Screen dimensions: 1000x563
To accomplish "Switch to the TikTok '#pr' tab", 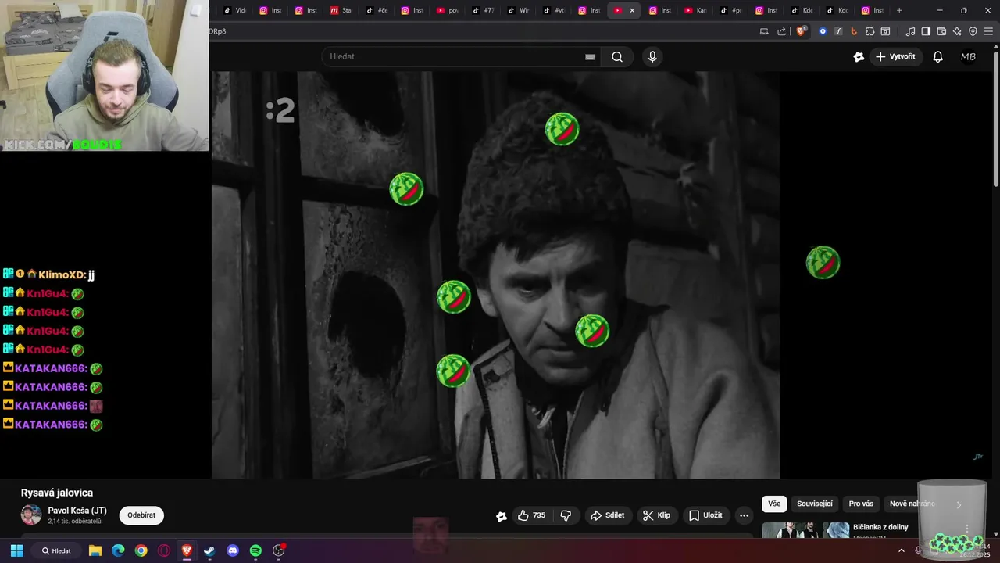I will pos(730,10).
